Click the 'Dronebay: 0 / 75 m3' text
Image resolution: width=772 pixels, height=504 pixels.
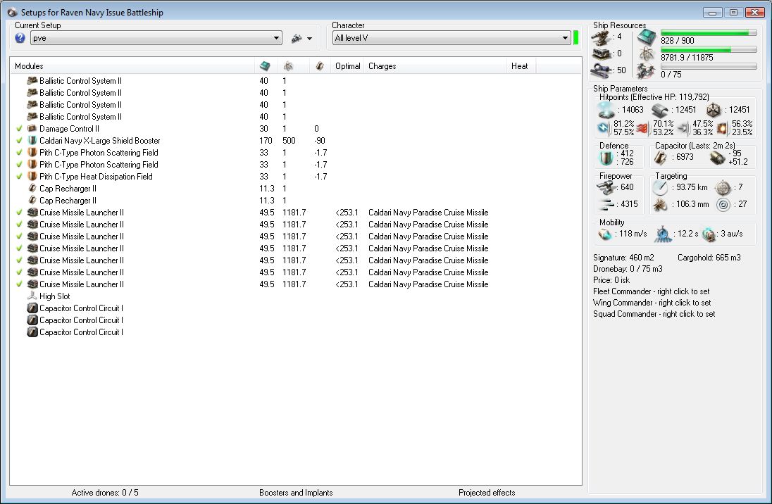628,269
